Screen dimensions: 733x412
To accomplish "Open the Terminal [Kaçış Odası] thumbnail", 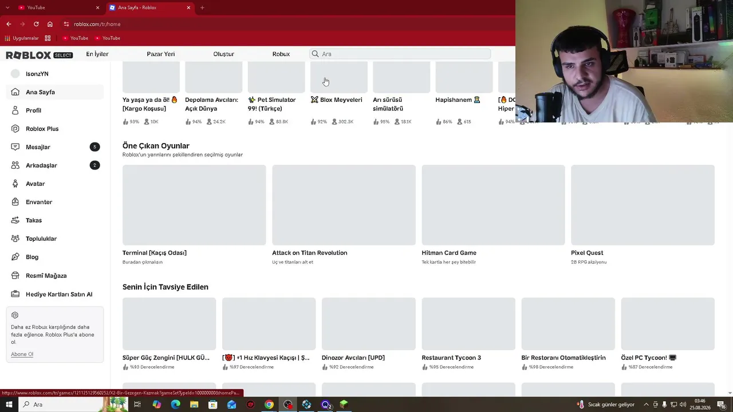I will 194,205.
